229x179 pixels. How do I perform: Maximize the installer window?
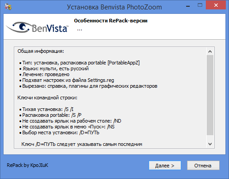click(200, 5)
